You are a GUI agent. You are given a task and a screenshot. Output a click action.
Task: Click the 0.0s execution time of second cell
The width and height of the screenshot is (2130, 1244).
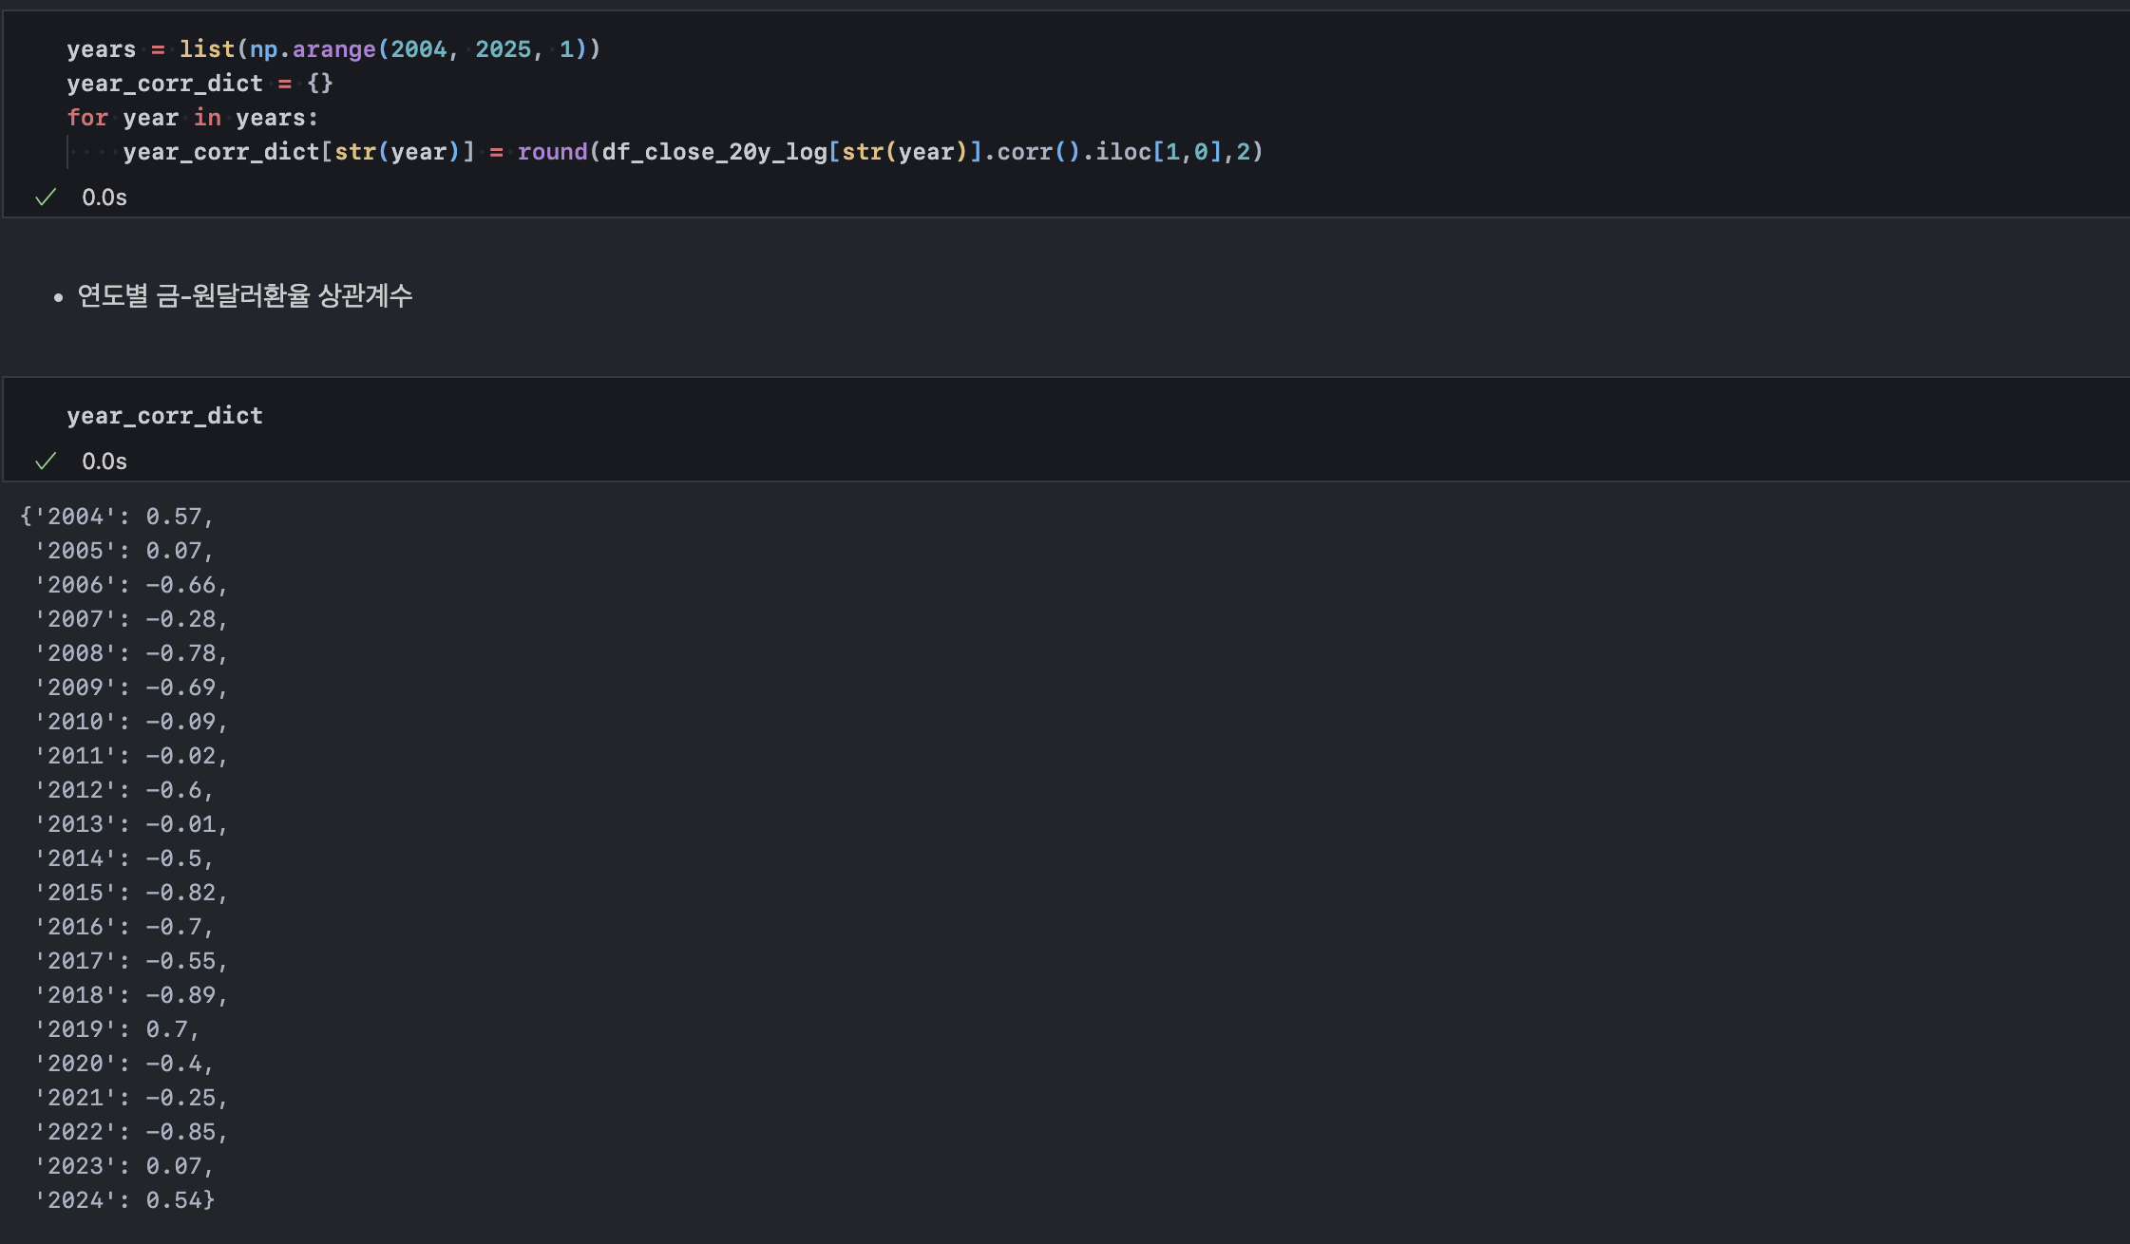105,462
